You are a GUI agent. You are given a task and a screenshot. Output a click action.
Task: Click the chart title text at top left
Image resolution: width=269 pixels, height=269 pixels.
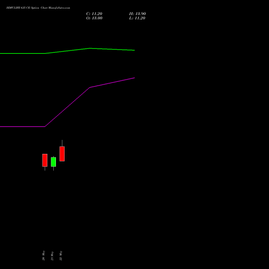(x=38, y=8)
